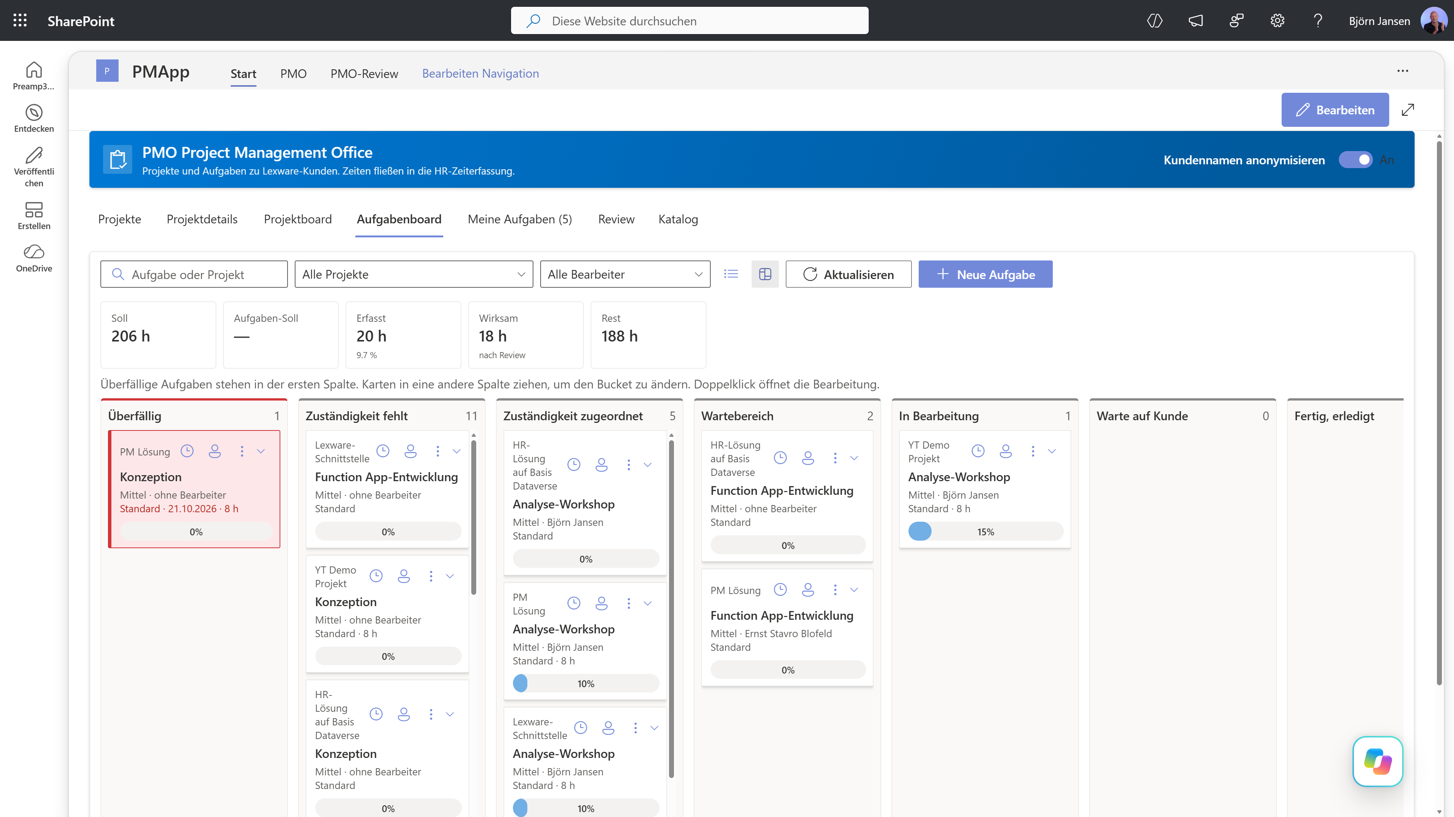The height and width of the screenshot is (817, 1454).
Task: Open the help question mark icon
Action: coord(1318,21)
